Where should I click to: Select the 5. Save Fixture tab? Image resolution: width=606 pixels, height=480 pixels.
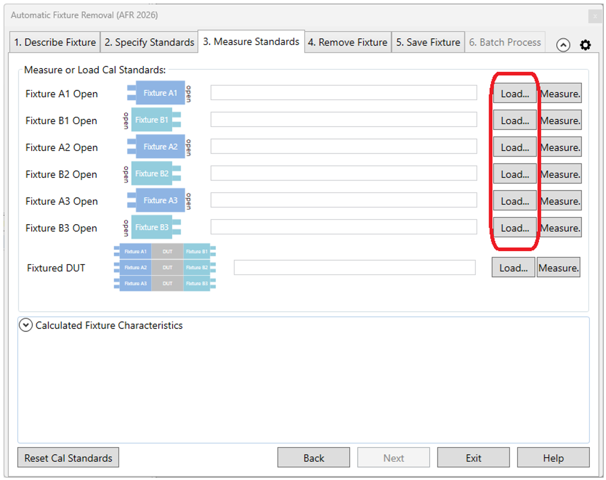(x=428, y=43)
